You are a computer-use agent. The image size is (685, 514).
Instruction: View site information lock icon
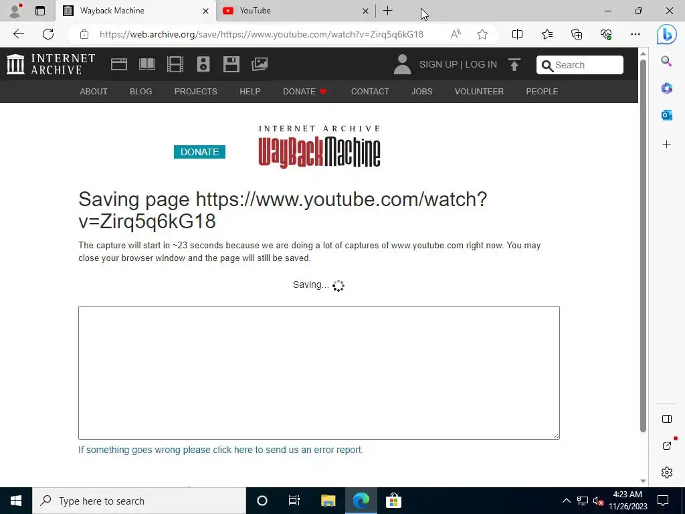tap(84, 34)
